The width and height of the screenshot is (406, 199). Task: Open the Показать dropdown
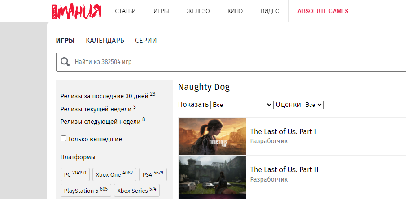[242, 105]
